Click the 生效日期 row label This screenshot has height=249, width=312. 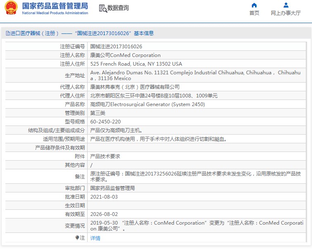click(75, 206)
